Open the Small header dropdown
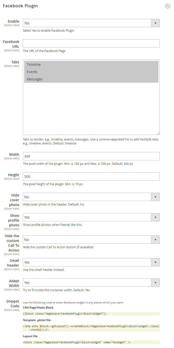The height and width of the screenshot is (348, 174). (91, 262)
